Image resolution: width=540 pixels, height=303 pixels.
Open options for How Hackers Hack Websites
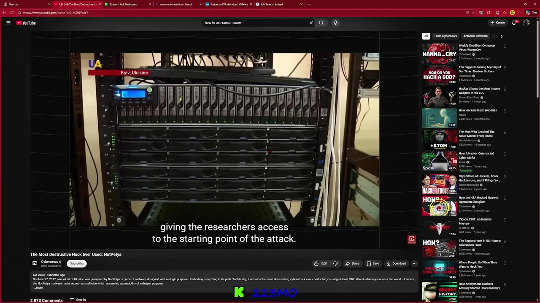tap(505, 111)
